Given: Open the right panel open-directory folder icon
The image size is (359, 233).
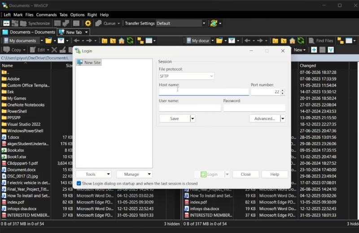Looking at the screenshot, I should coord(219,41).
